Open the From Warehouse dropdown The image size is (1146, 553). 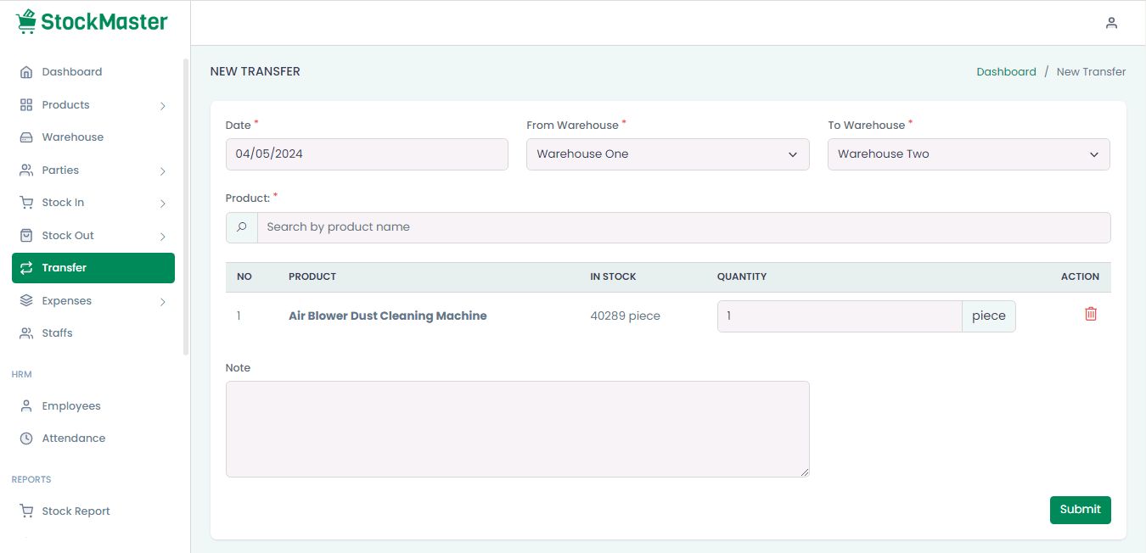667,154
